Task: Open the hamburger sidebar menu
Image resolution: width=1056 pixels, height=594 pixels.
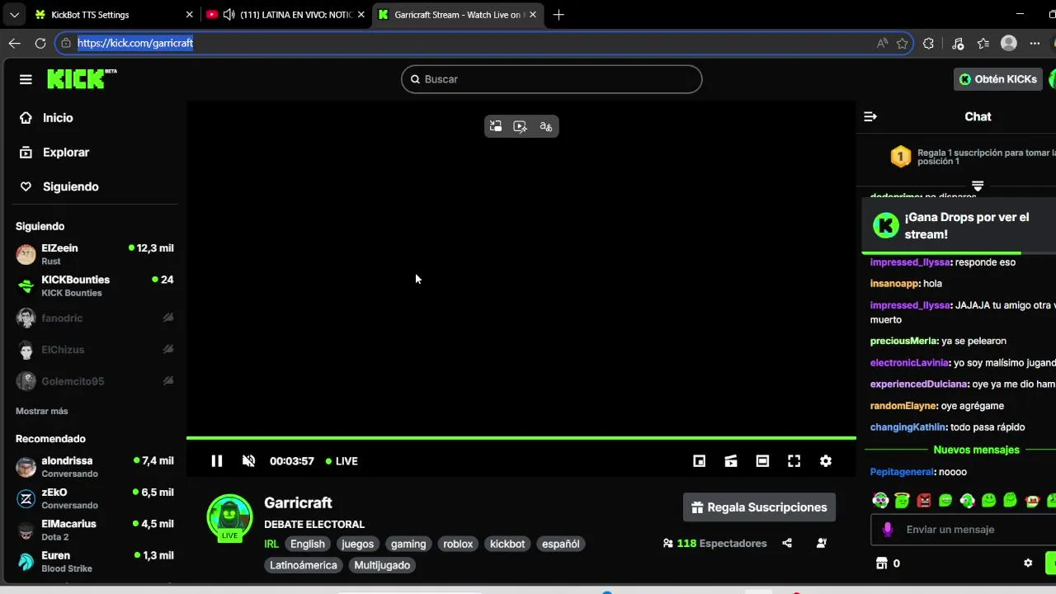Action: (x=26, y=79)
